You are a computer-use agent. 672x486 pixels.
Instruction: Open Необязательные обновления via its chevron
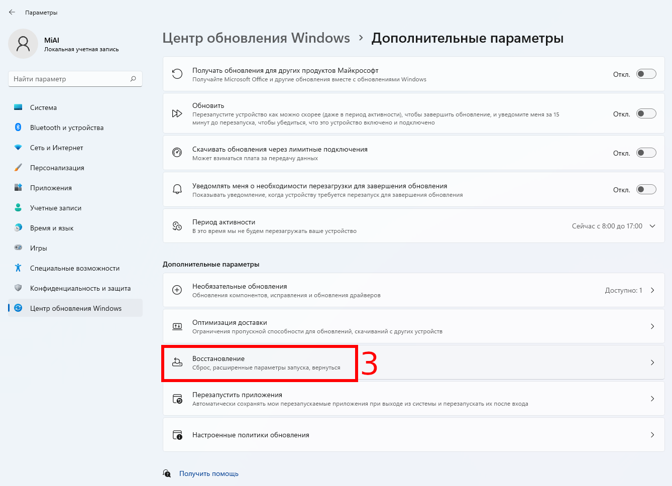click(652, 290)
